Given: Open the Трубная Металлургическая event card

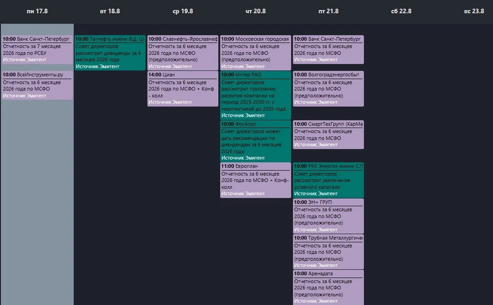Looking at the screenshot, I should click(328, 252).
